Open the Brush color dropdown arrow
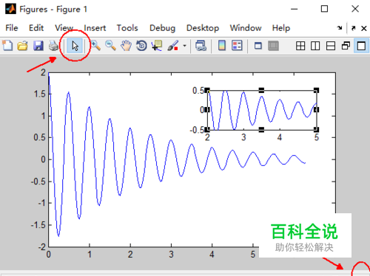 pyautogui.click(x=184, y=46)
